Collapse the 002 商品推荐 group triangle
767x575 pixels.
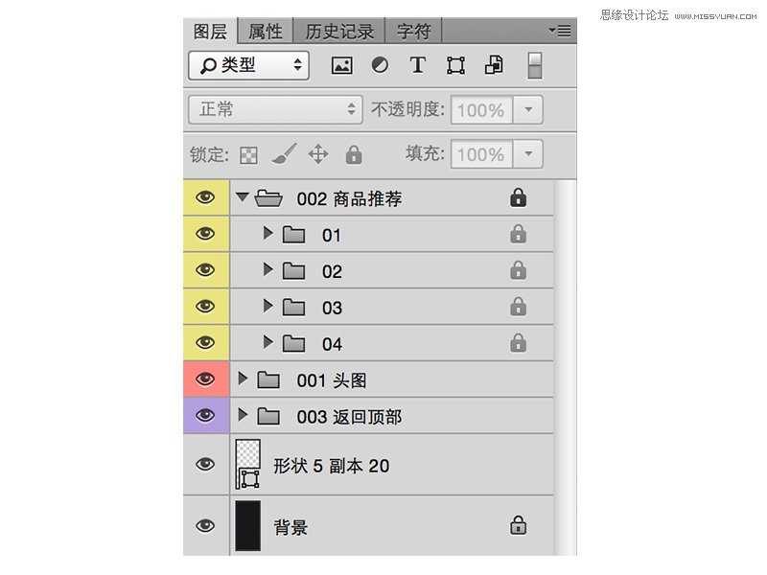click(x=243, y=197)
